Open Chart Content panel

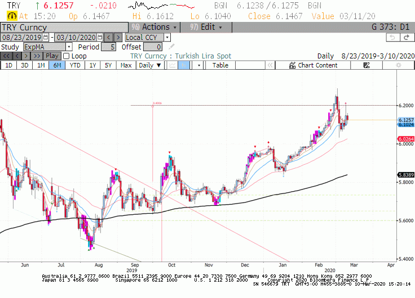pyautogui.click(x=313, y=65)
